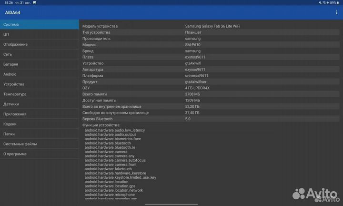Tap the 5.0 Bluetooth version value
This screenshot has width=343, height=206.
tap(188, 119)
